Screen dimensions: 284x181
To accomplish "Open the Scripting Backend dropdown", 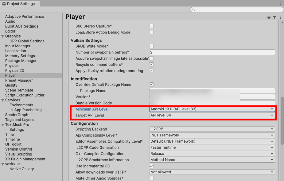I will [212, 129].
